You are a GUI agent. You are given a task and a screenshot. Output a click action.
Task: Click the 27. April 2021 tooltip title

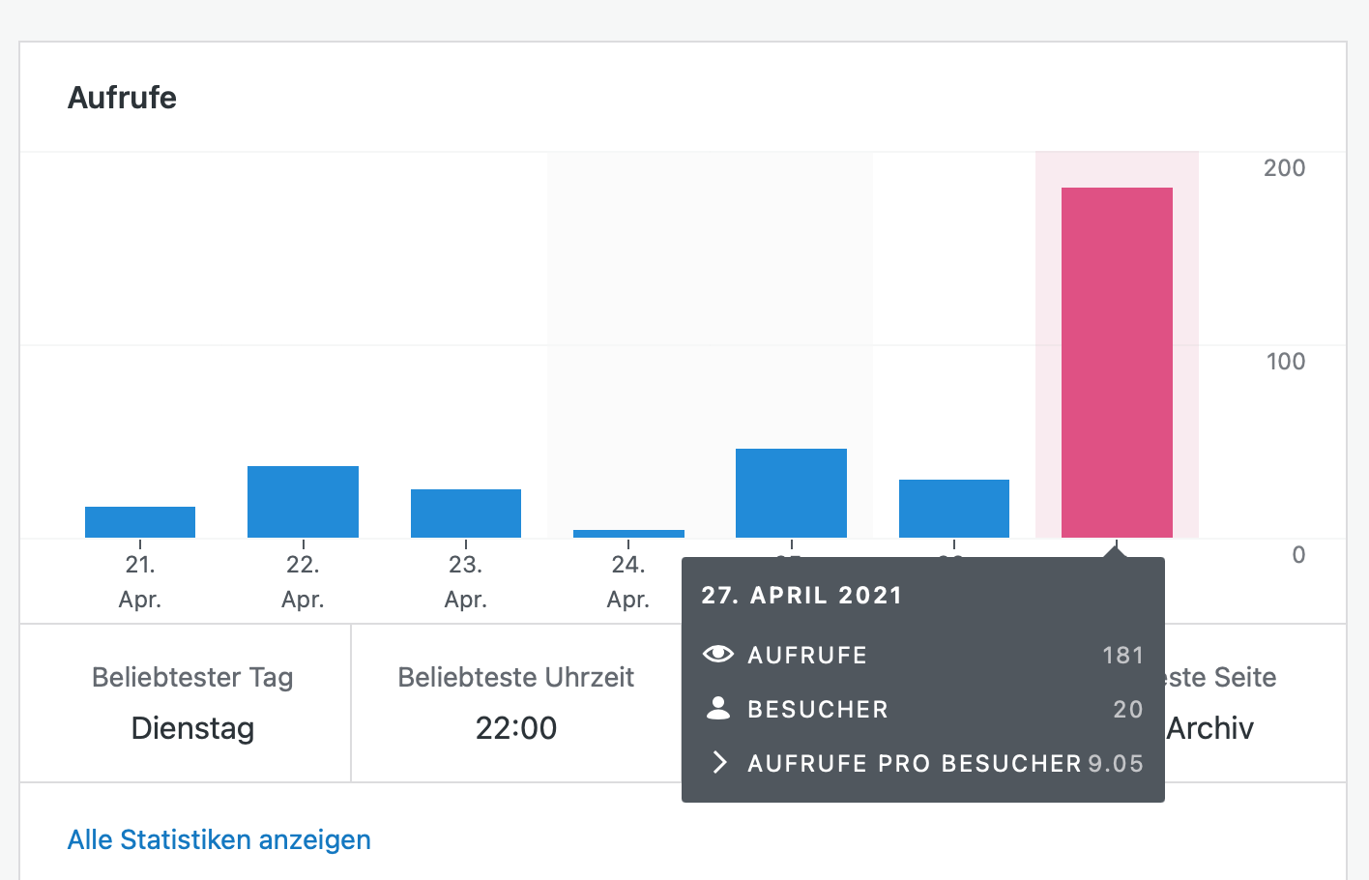pos(801,596)
